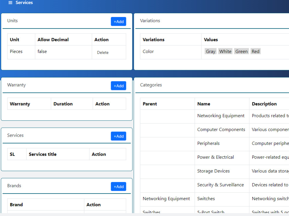Click the Units panel heading
The image size is (289, 216).
(x=12, y=20)
